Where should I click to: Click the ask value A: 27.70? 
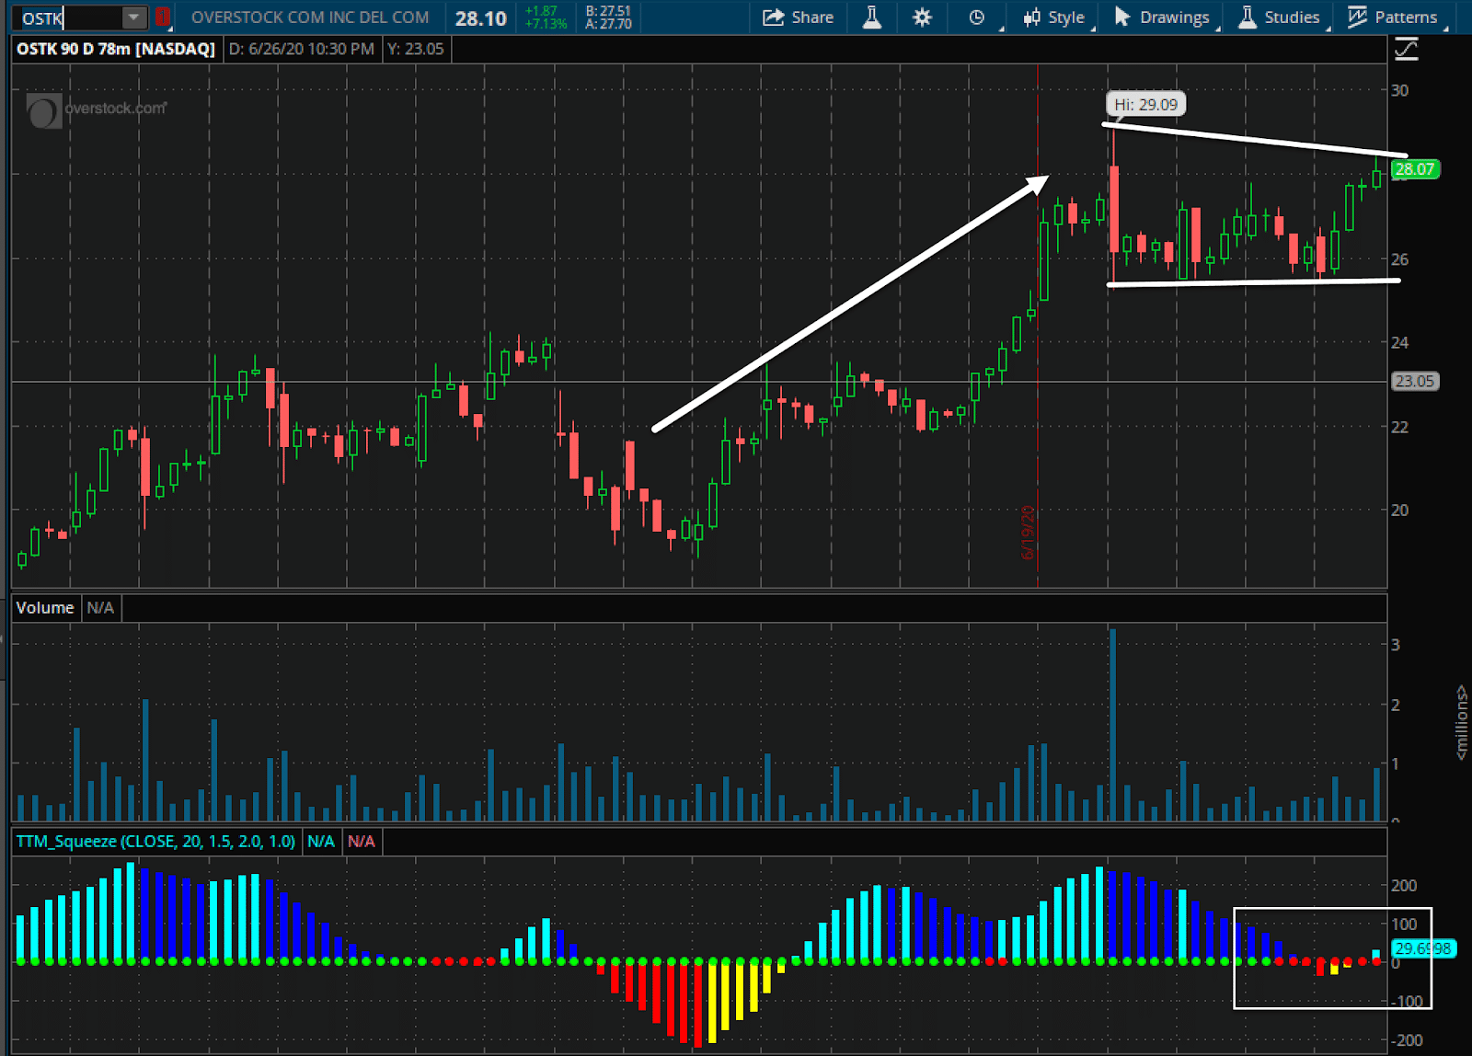click(608, 24)
